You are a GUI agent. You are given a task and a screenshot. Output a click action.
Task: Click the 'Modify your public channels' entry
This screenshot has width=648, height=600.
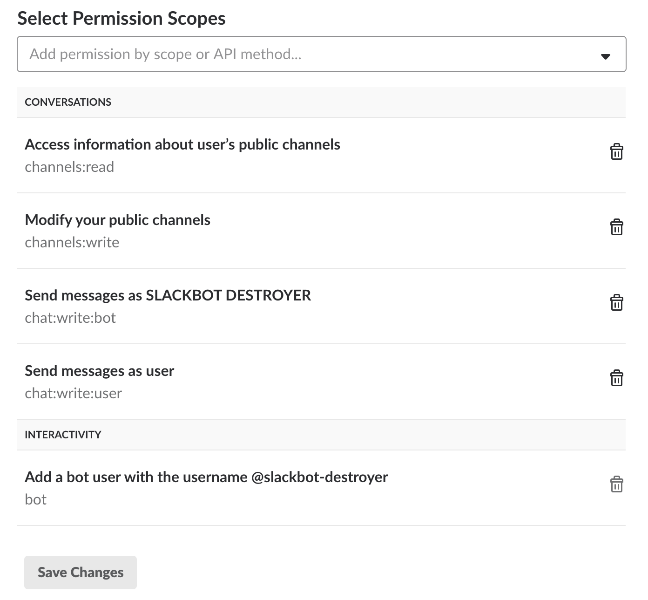tap(117, 220)
